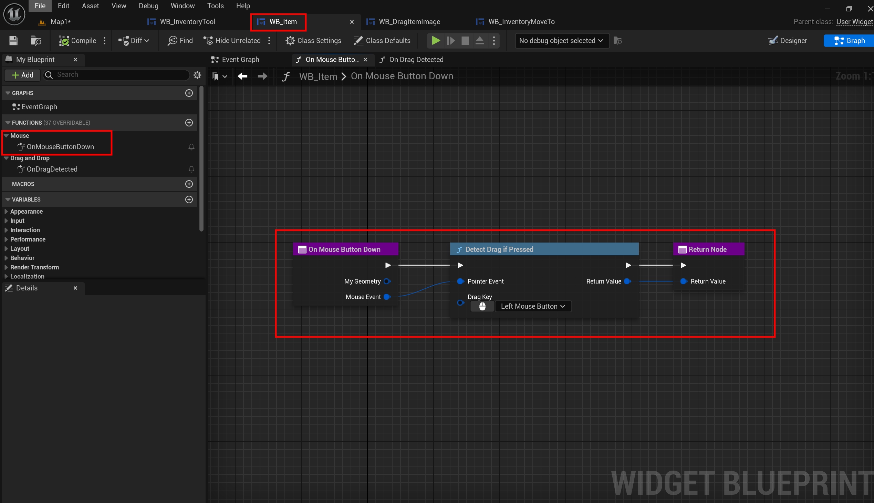Click bell icon beside OnDragDetected
The height and width of the screenshot is (503, 874).
[x=191, y=169]
